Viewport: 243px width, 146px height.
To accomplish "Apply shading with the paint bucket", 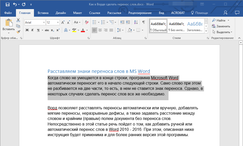I will [x=130, y=30].
